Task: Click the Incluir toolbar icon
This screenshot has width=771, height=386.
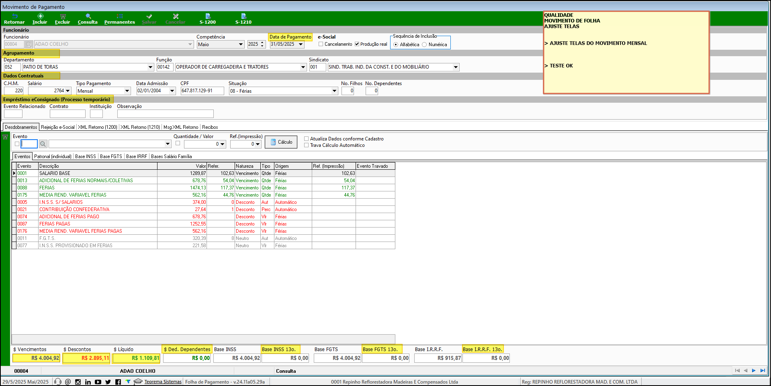Action: [40, 19]
